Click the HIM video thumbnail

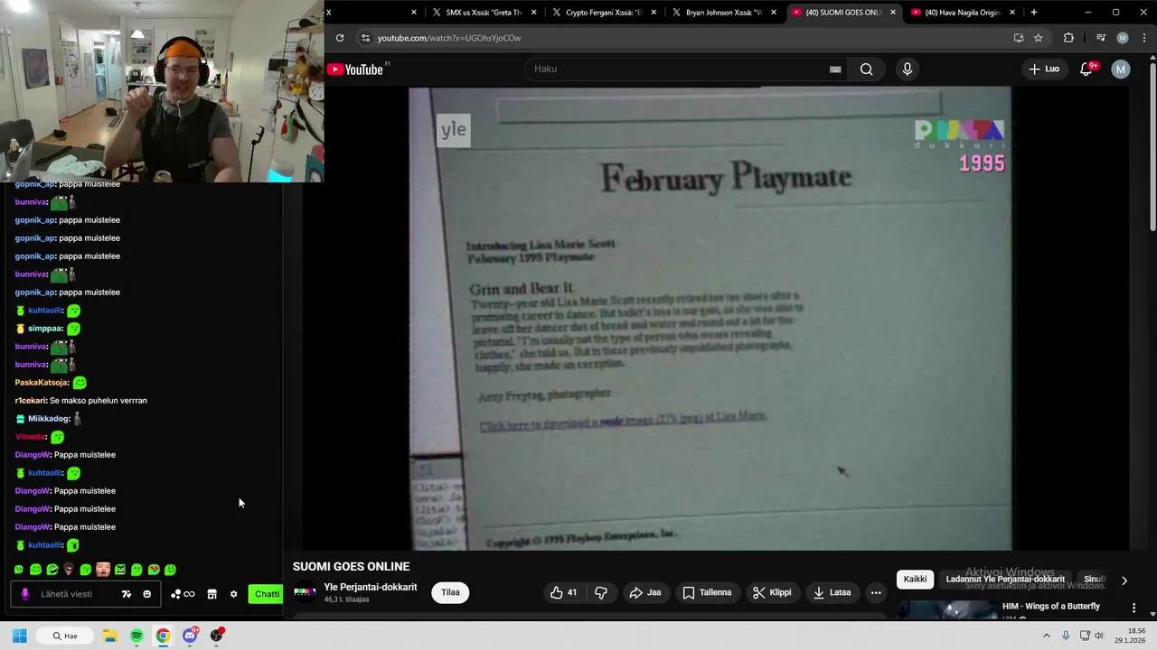tap(947, 609)
